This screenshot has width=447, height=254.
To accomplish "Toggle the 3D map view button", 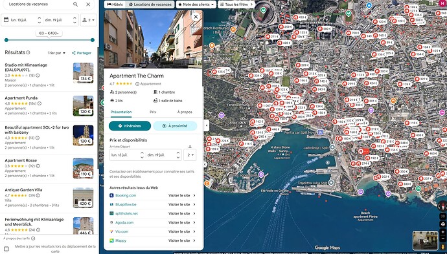I will click(442, 217).
